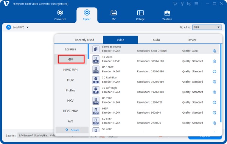Click the register key icon
Image resolution: width=227 pixels, height=144 pixels.
click(182, 4)
